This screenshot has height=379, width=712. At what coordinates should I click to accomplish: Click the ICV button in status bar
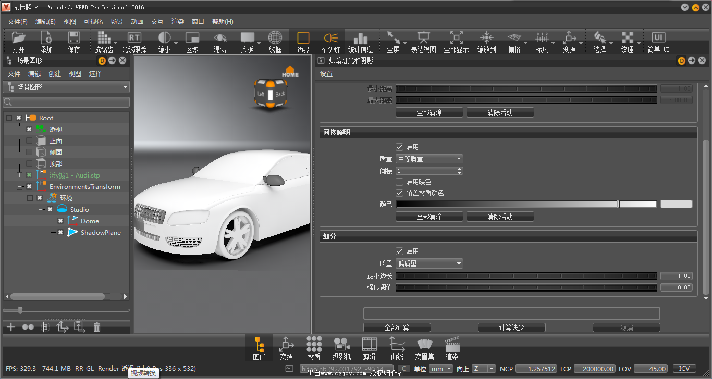(684, 369)
